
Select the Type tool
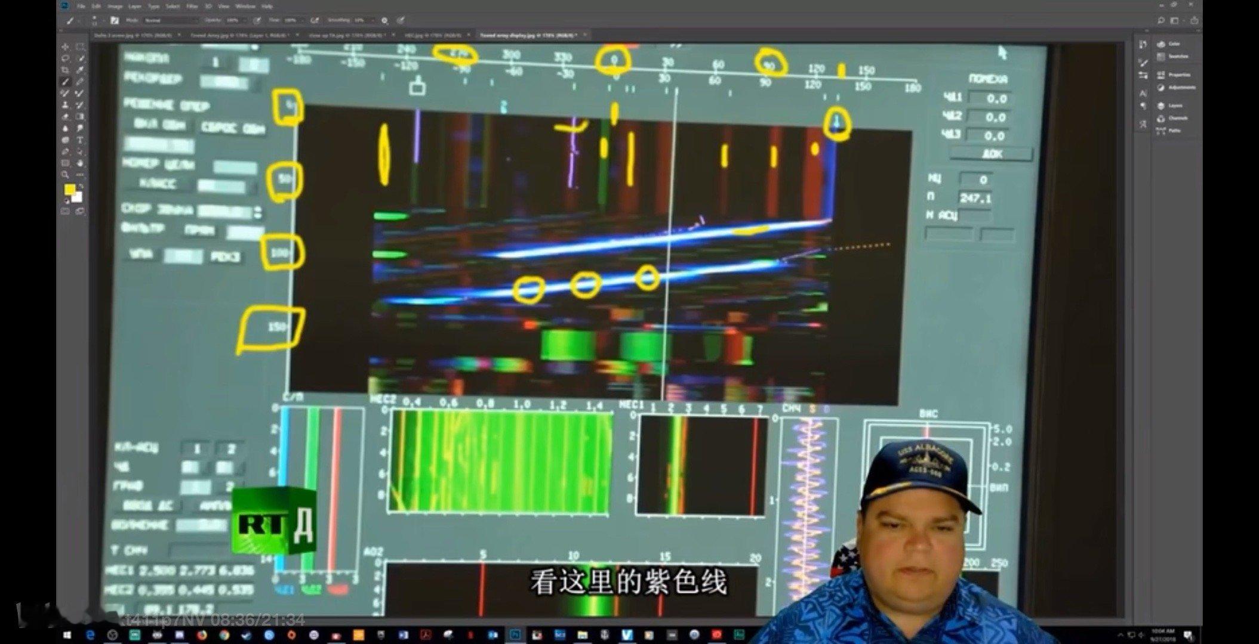[x=80, y=138]
